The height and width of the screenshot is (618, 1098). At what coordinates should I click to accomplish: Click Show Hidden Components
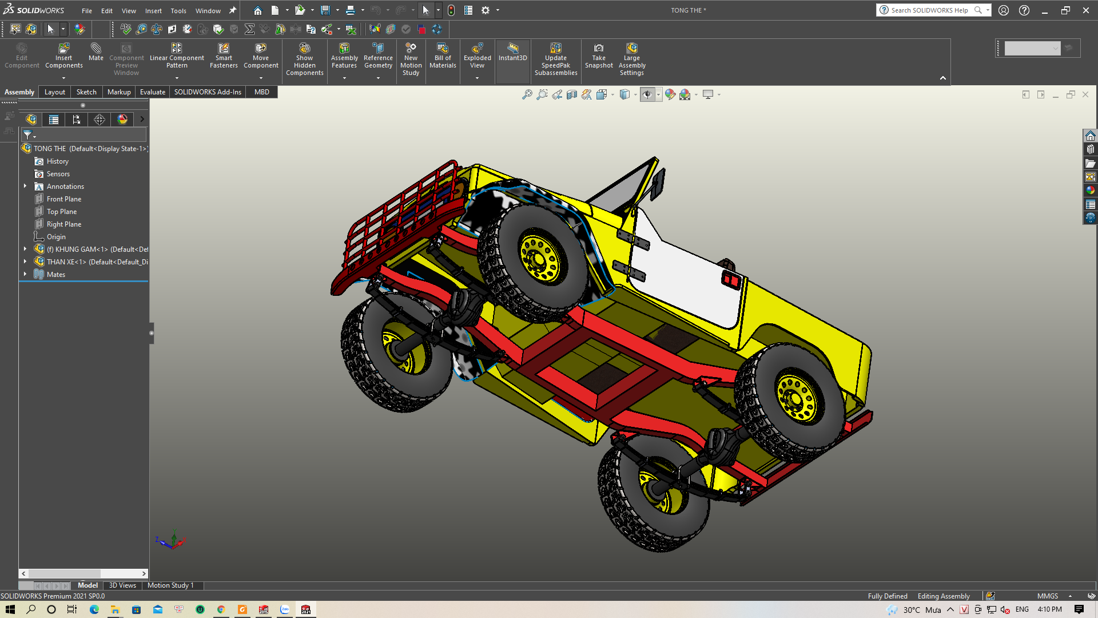pyautogui.click(x=304, y=59)
